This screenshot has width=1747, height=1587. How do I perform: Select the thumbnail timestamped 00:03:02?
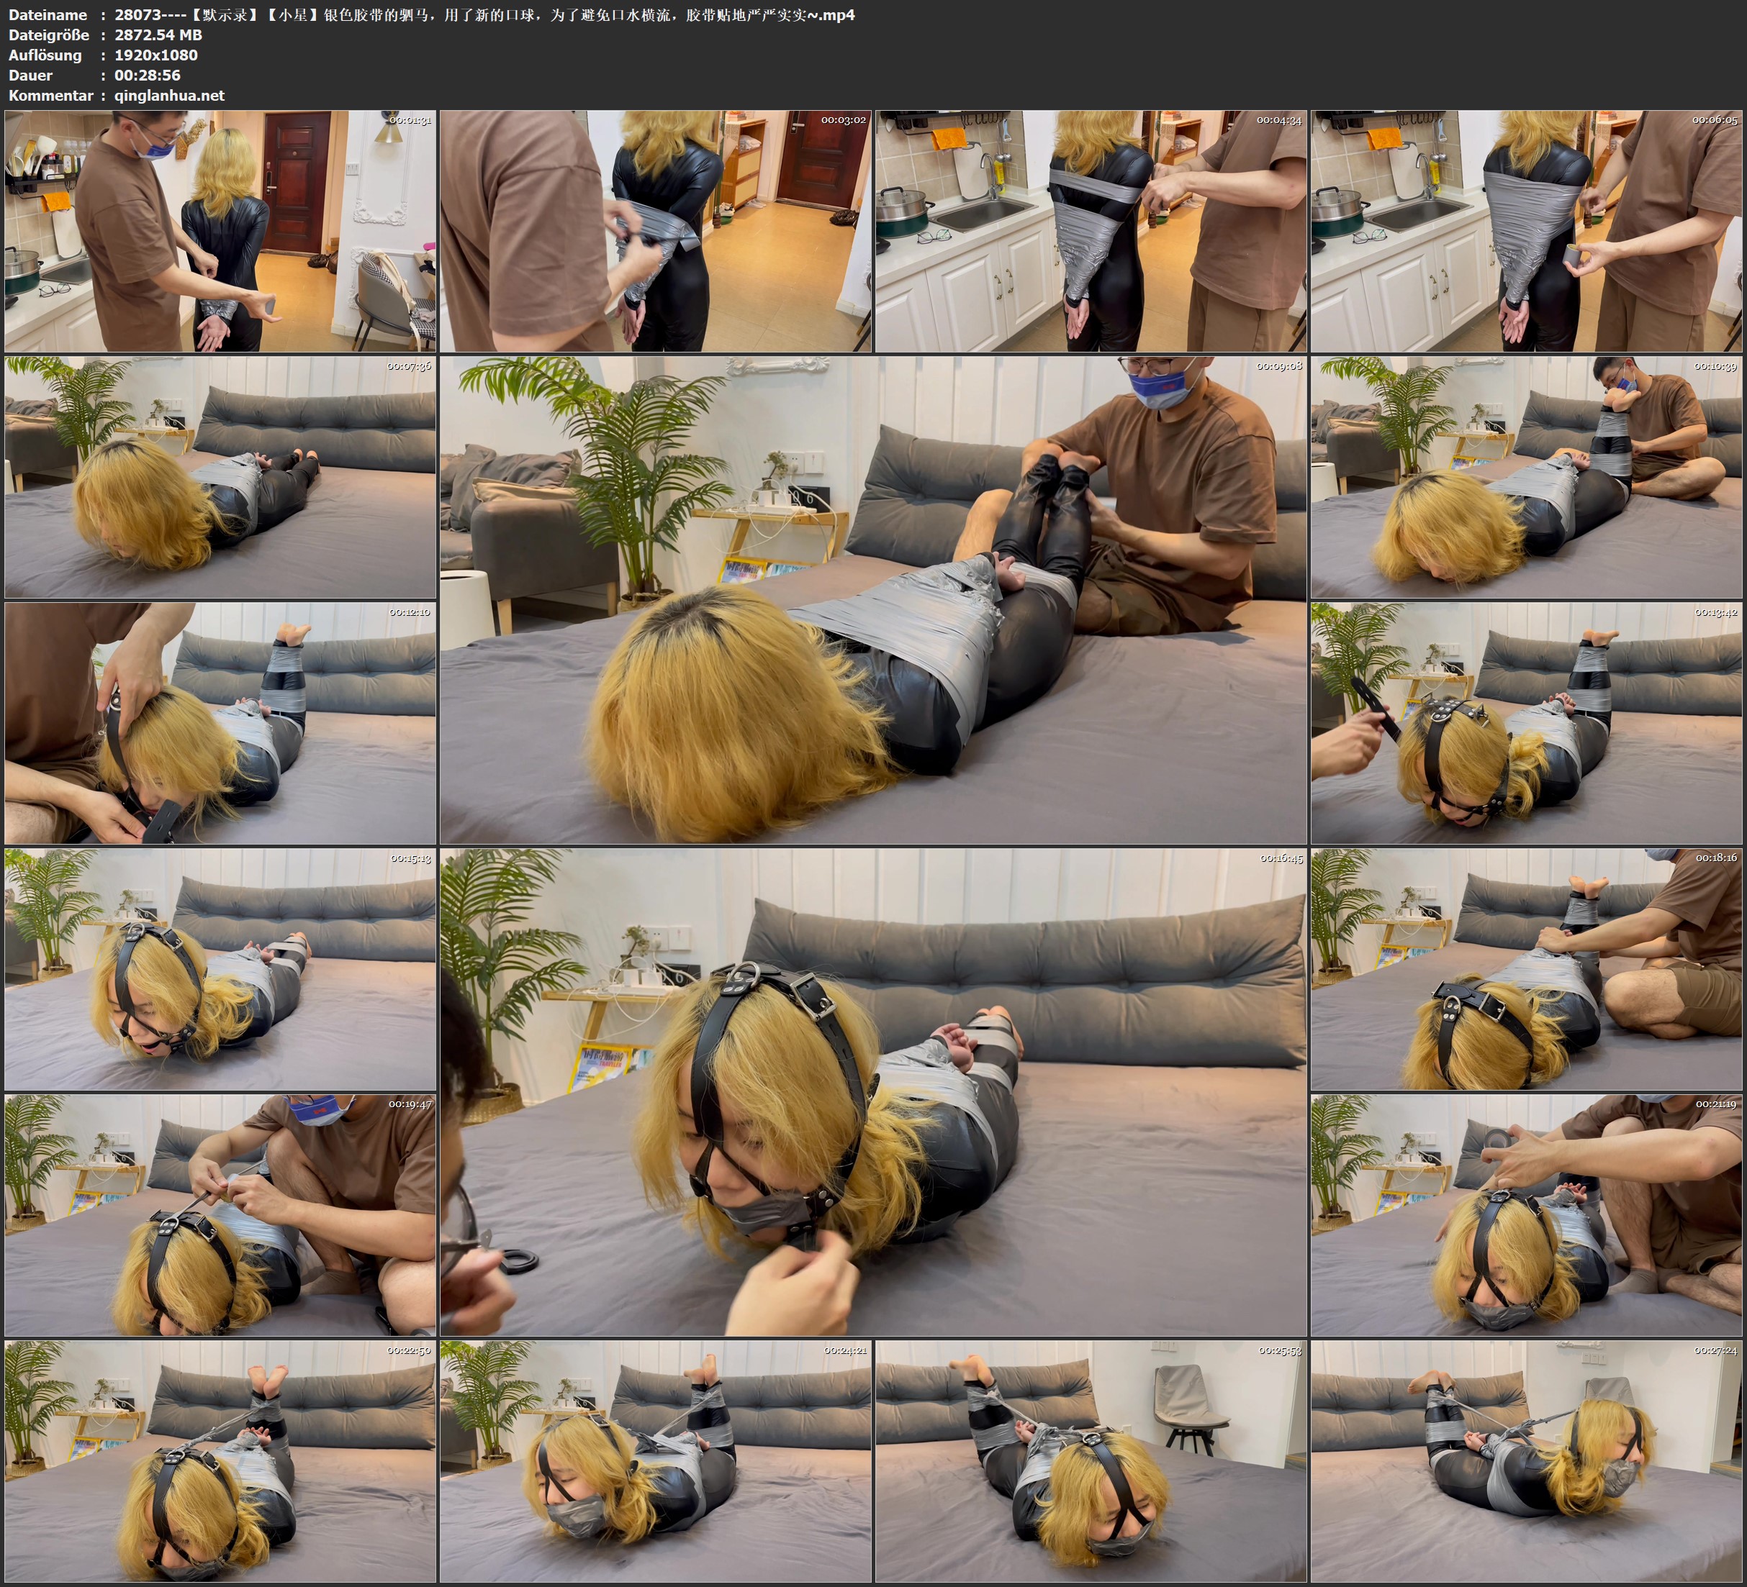[x=655, y=230]
